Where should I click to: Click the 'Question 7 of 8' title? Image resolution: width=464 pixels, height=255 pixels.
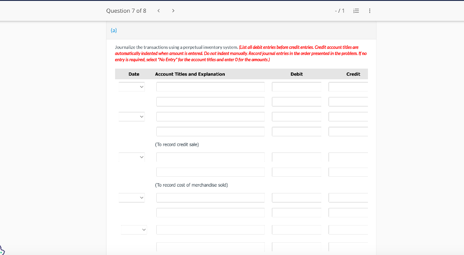(126, 11)
